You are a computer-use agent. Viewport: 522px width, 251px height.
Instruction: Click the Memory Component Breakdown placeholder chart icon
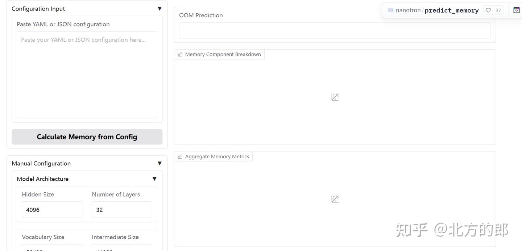pos(335,97)
